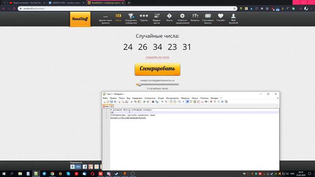
Task: Share page via Facebook icon
Action: [85, 167]
